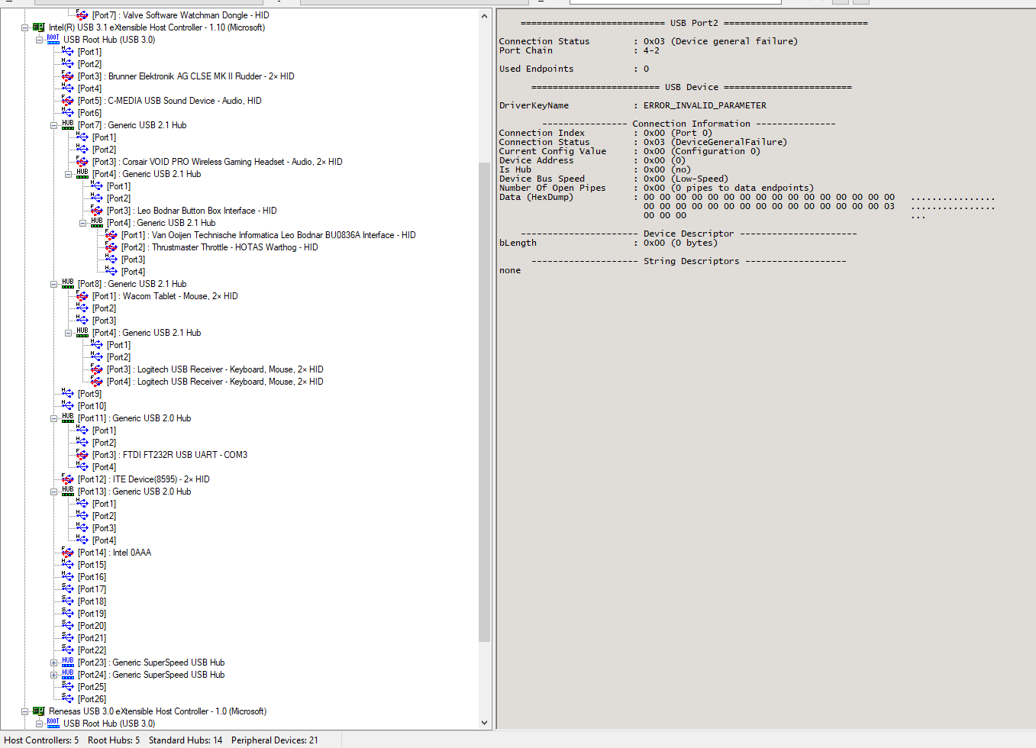Click the SuperSpeed port icon of Port26
Image resolution: width=1036 pixels, height=748 pixels.
67,699
